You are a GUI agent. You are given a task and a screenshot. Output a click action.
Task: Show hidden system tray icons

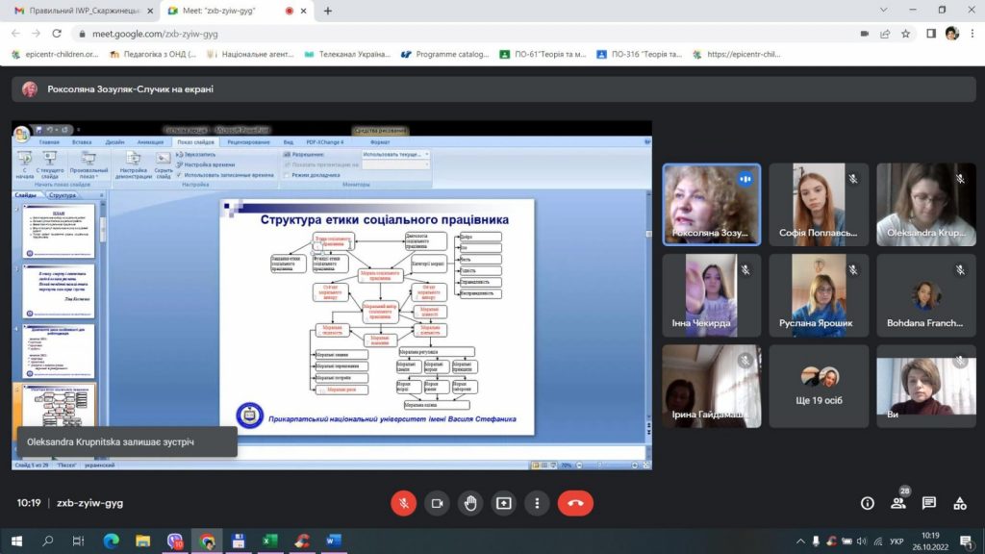click(800, 541)
